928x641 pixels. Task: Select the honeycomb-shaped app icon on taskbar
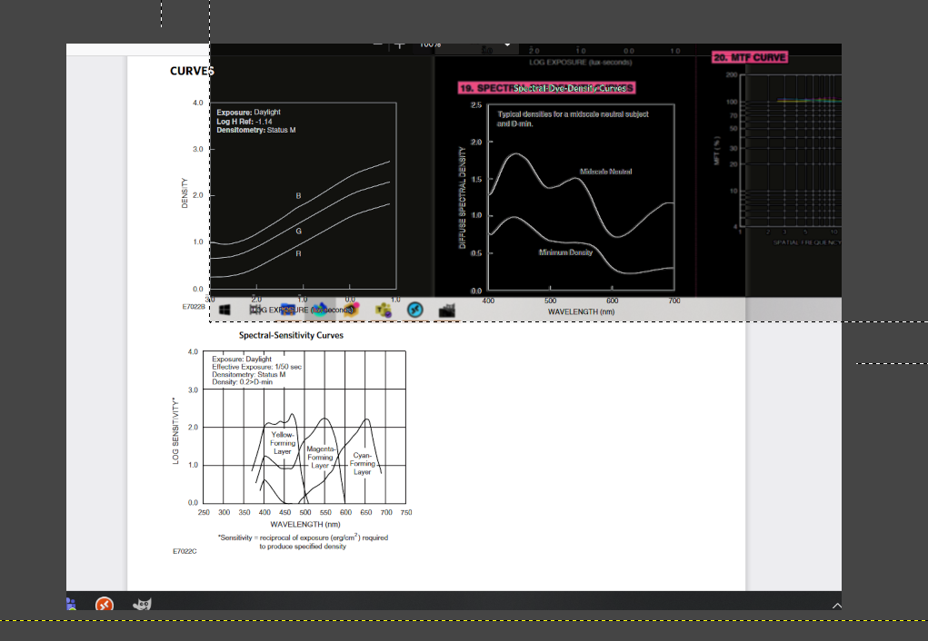pyautogui.click(x=353, y=309)
